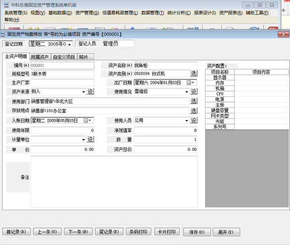Viewport: 290px width, 245px height.
Task: Click the 使用年限 input field
Action: coord(62,130)
